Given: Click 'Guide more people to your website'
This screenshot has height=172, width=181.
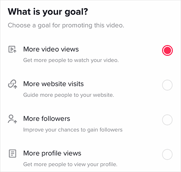Looking at the screenshot, I should 69,95.
